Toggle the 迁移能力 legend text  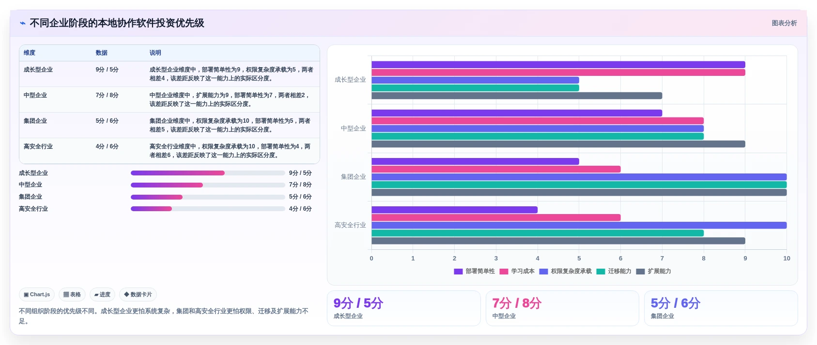[x=619, y=272]
